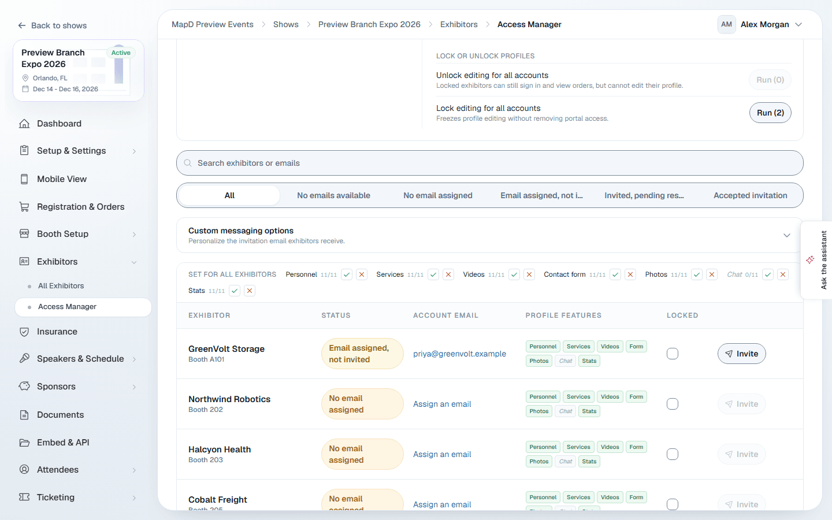Disable Stats for all exhibitors with red X
This screenshot has width=832, height=520.
pos(250,291)
